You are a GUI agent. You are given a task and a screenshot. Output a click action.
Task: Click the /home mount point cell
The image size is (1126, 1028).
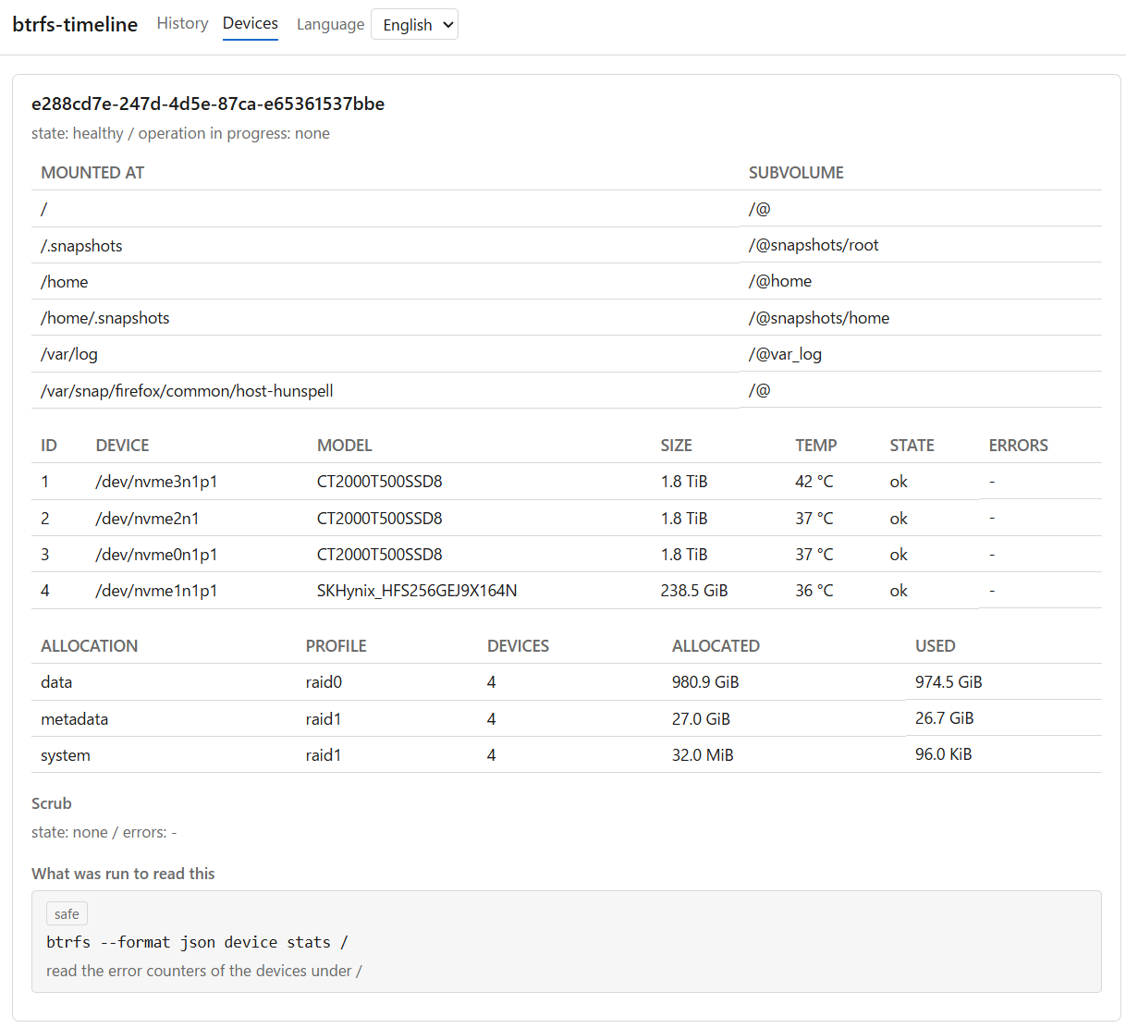pyautogui.click(x=65, y=282)
